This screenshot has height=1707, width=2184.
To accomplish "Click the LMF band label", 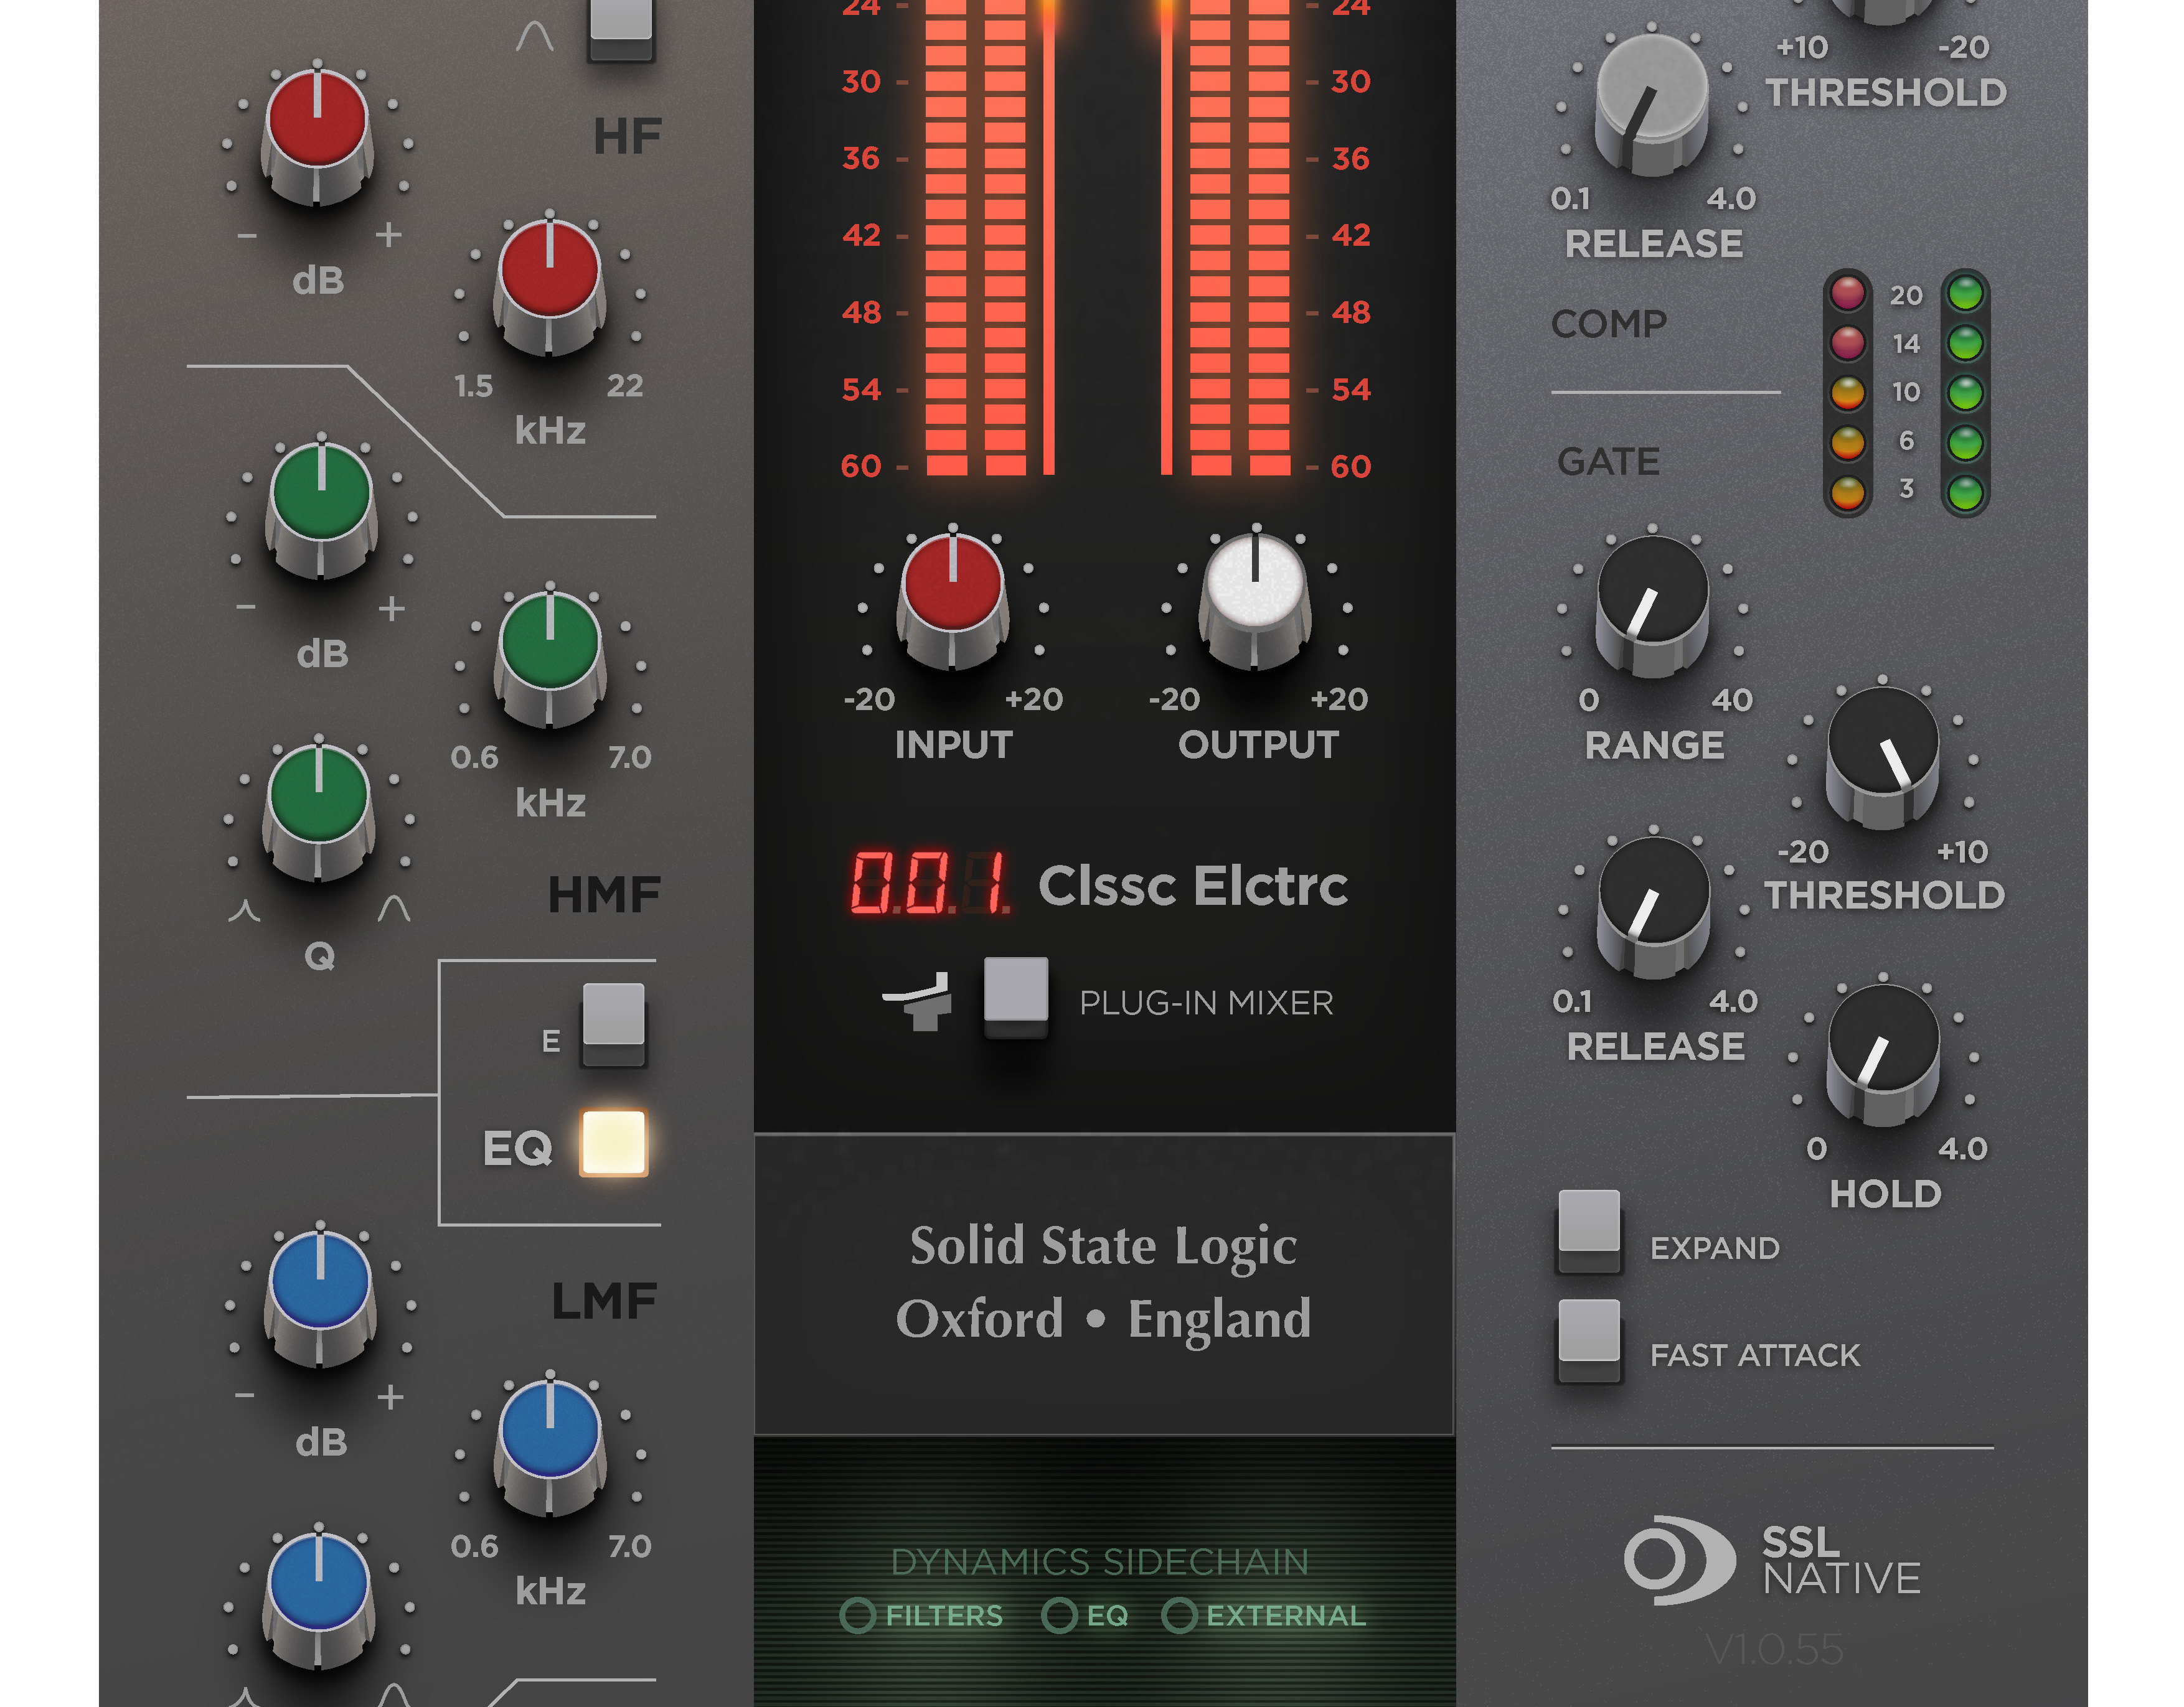I will 604,1301.
